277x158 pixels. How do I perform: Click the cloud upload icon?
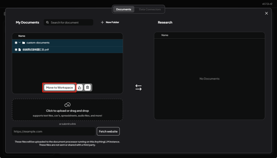click(x=67, y=105)
